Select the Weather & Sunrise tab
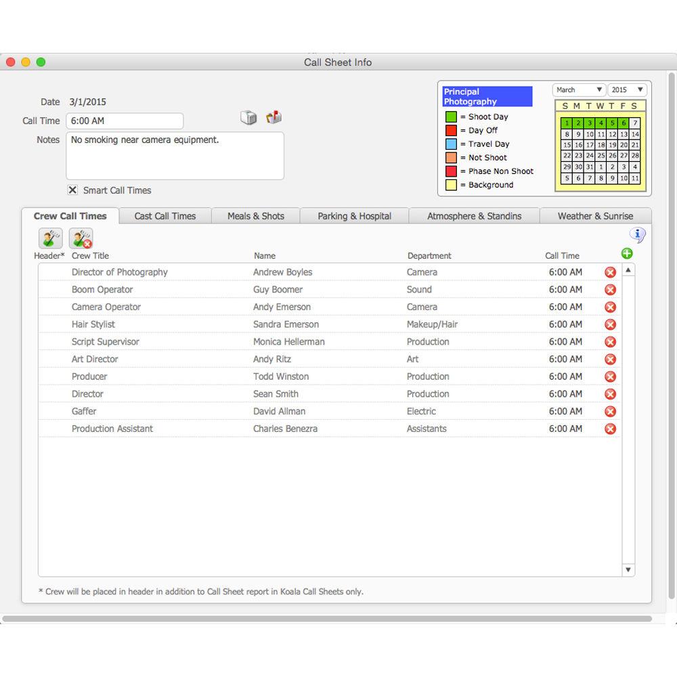 tap(595, 216)
